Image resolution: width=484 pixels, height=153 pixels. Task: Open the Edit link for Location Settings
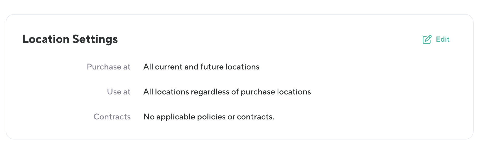point(442,39)
